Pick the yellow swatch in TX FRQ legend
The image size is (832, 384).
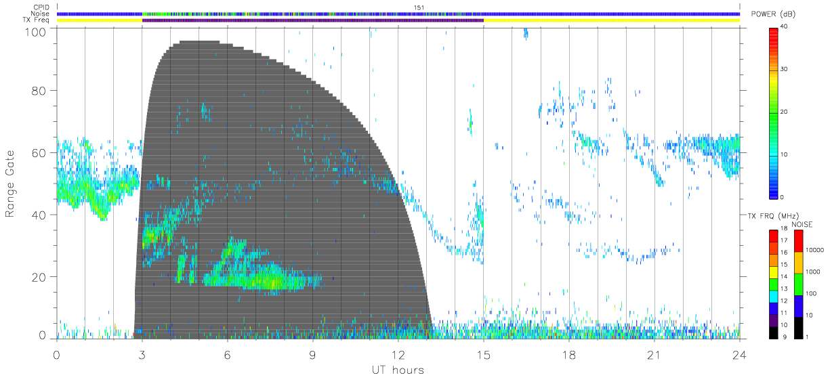774,272
